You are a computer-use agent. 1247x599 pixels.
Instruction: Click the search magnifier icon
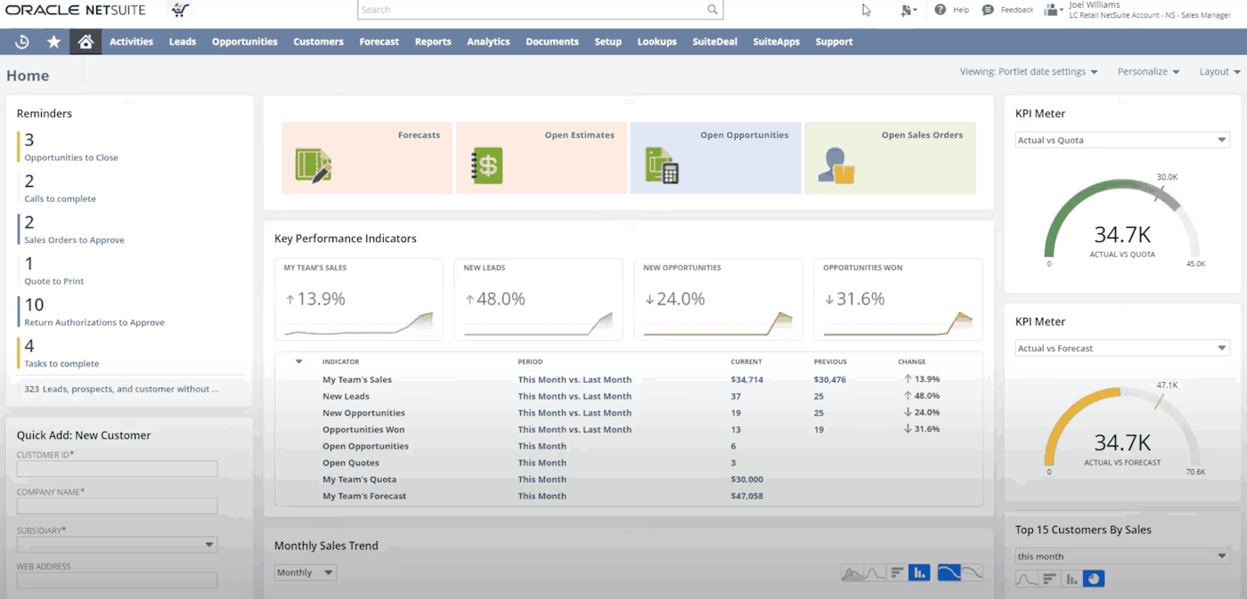(x=713, y=10)
